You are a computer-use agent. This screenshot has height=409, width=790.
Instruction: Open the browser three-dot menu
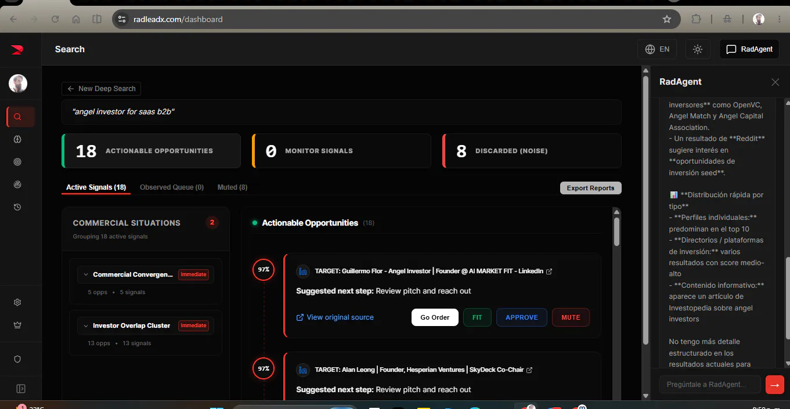tap(780, 19)
